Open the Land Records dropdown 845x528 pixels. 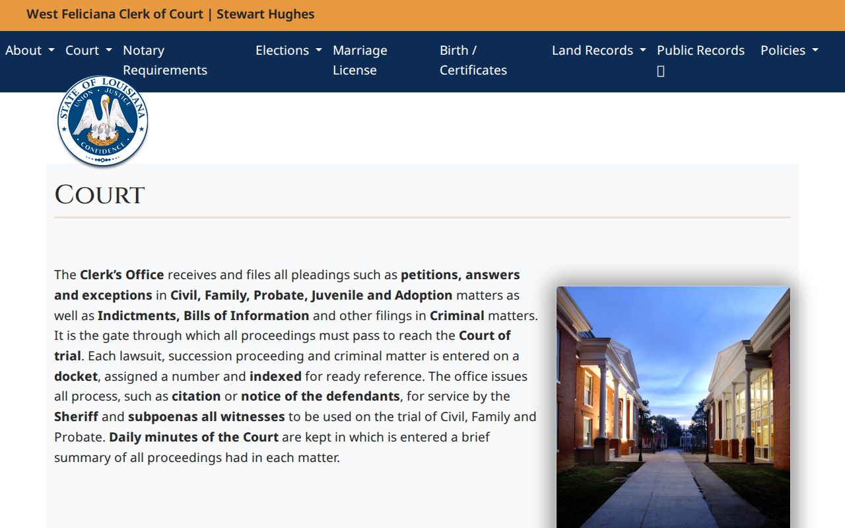point(599,50)
